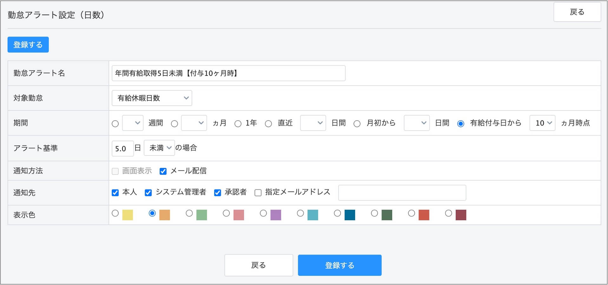This screenshot has width=608, height=285.
Task: Toggle the メール配信 checkbox
Action: pos(163,171)
